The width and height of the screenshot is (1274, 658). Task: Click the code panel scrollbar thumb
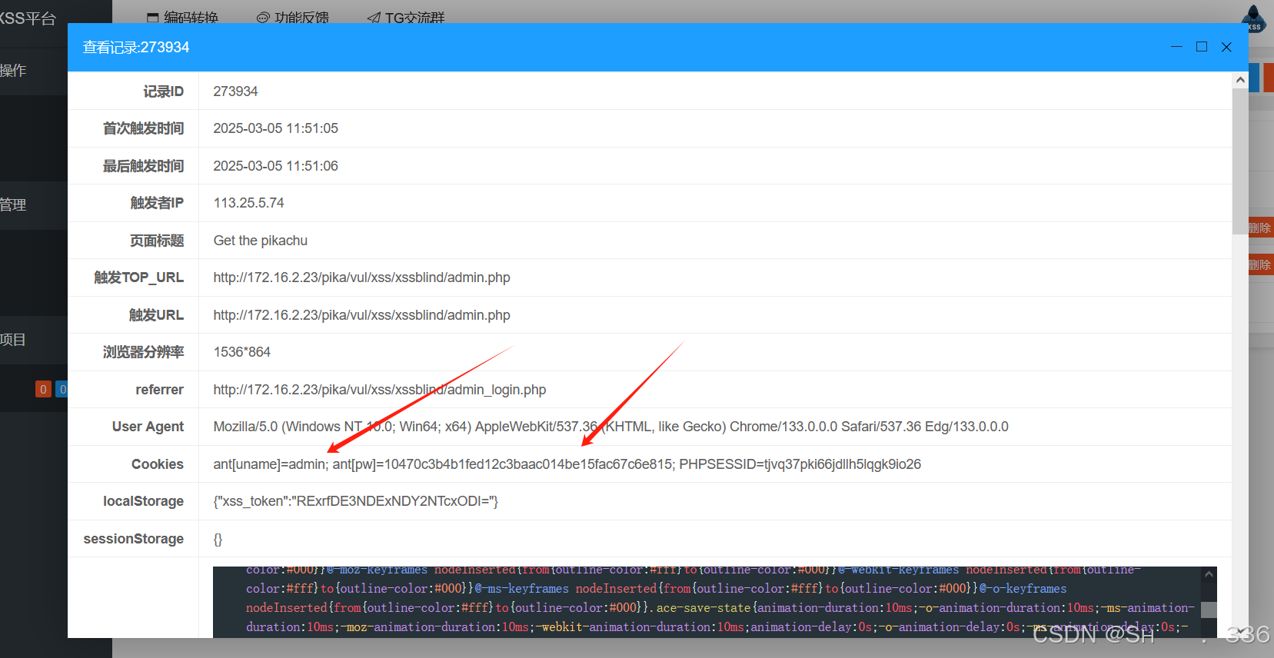coord(1209,610)
